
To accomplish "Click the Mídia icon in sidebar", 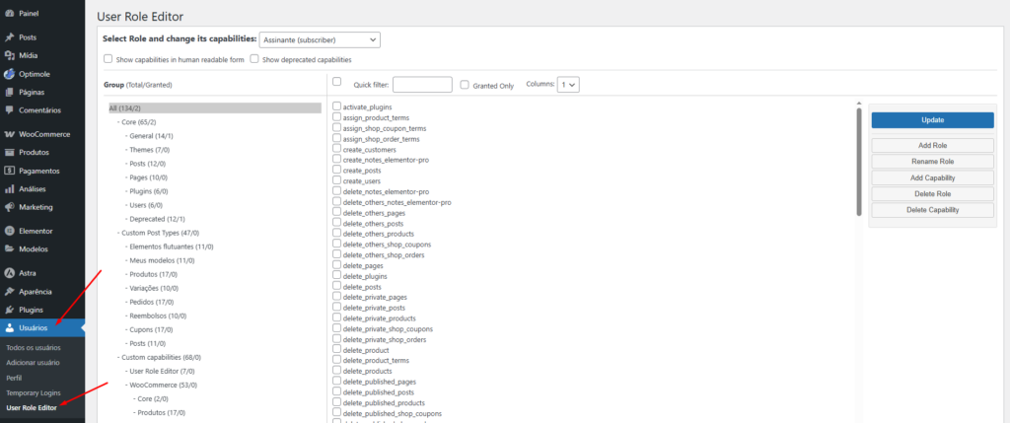I will pos(9,55).
